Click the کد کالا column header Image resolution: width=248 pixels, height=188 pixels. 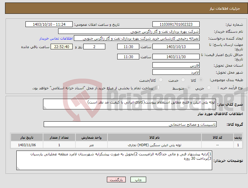point(218,137)
